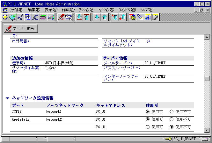The width and height of the screenshot is (212, 143).
Task: Open the Properties SmartIcon (yellow diamond)
Action: coord(5,17)
